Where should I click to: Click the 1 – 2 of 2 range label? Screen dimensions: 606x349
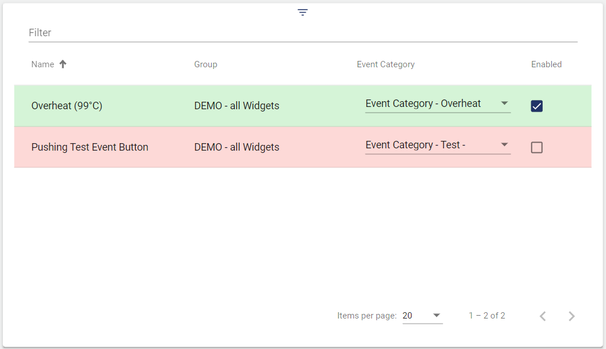(x=487, y=316)
